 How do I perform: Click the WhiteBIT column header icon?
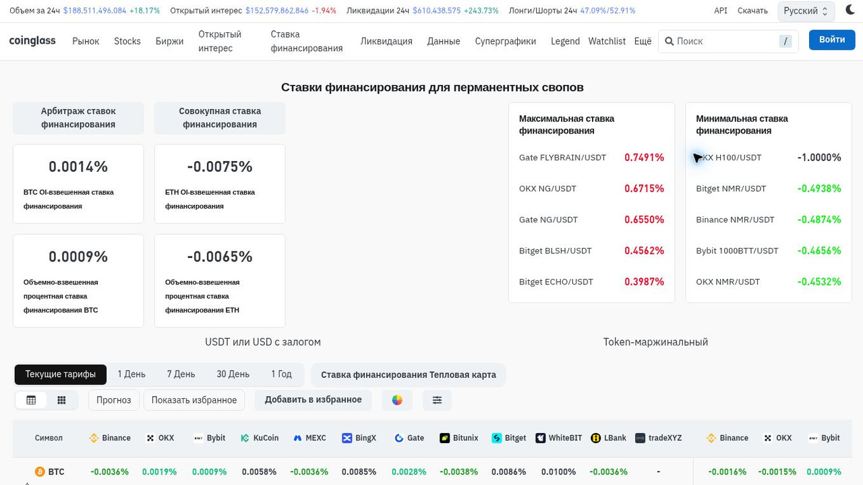540,438
